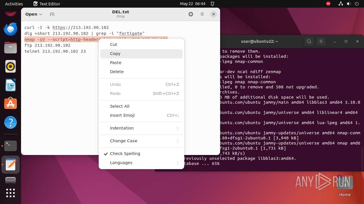Click the DEL.txt title in header bar
Viewport: 364px width, 204px height.
(x=121, y=12)
